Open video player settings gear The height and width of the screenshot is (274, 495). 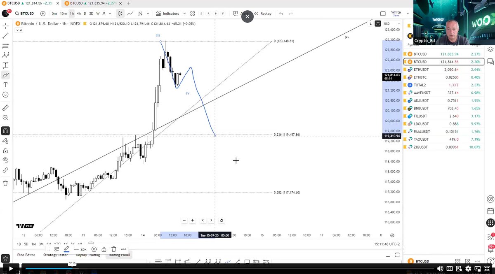pos(468,269)
